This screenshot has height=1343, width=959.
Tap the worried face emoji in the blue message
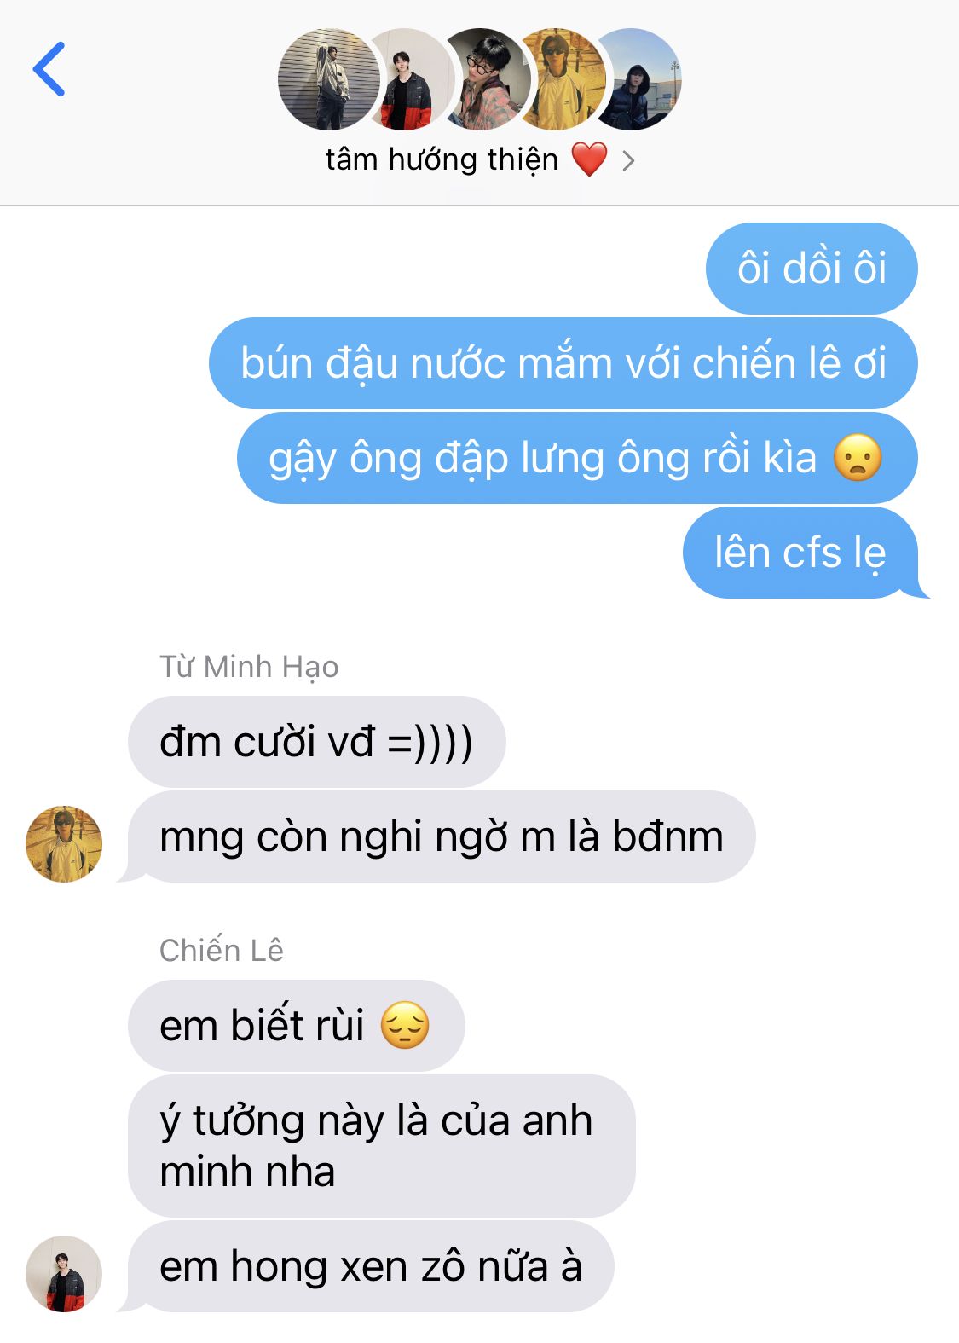pos(857,458)
